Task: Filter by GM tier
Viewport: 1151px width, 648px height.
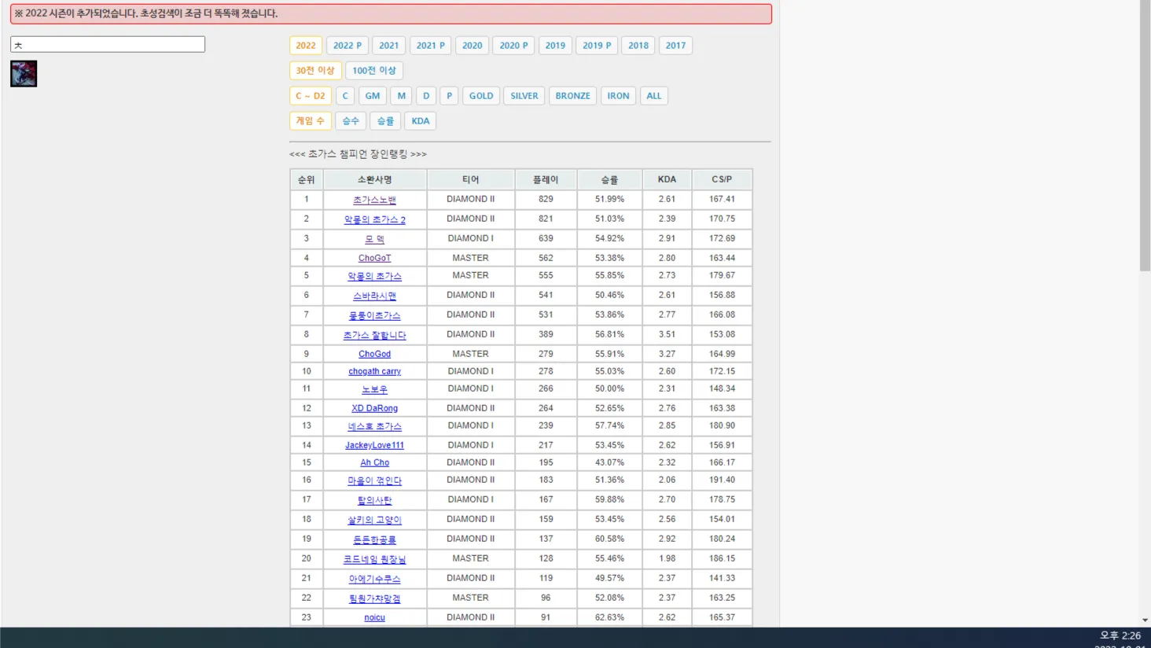Action: tap(373, 96)
